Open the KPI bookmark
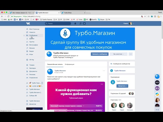The width and height of the screenshot is (163, 122). (86, 19)
